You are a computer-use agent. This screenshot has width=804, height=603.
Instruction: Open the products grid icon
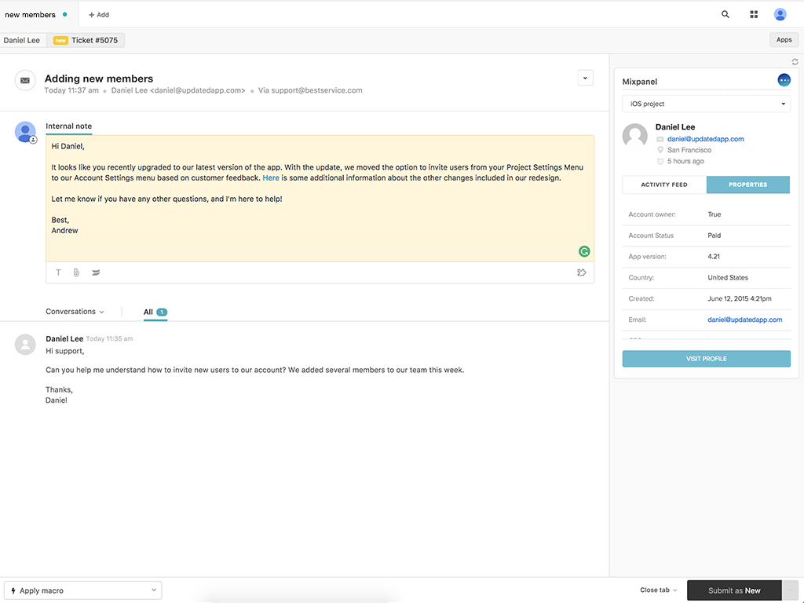pyautogui.click(x=754, y=14)
